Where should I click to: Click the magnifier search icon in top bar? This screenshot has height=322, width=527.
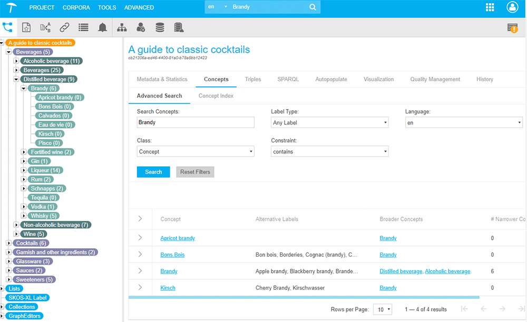pos(313,7)
